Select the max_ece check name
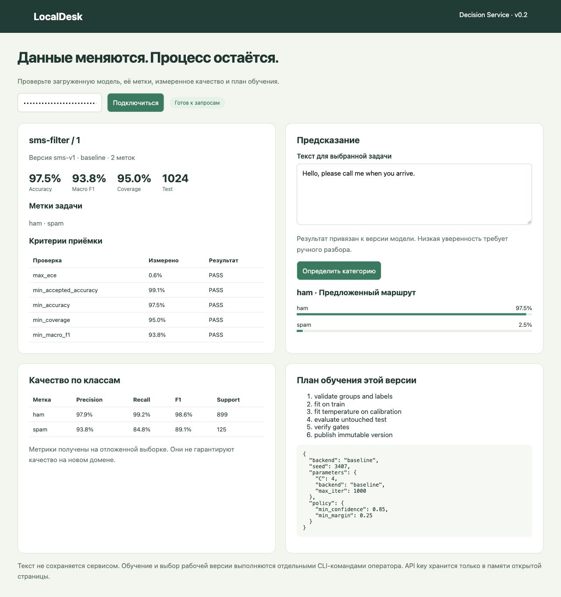 [x=45, y=276]
